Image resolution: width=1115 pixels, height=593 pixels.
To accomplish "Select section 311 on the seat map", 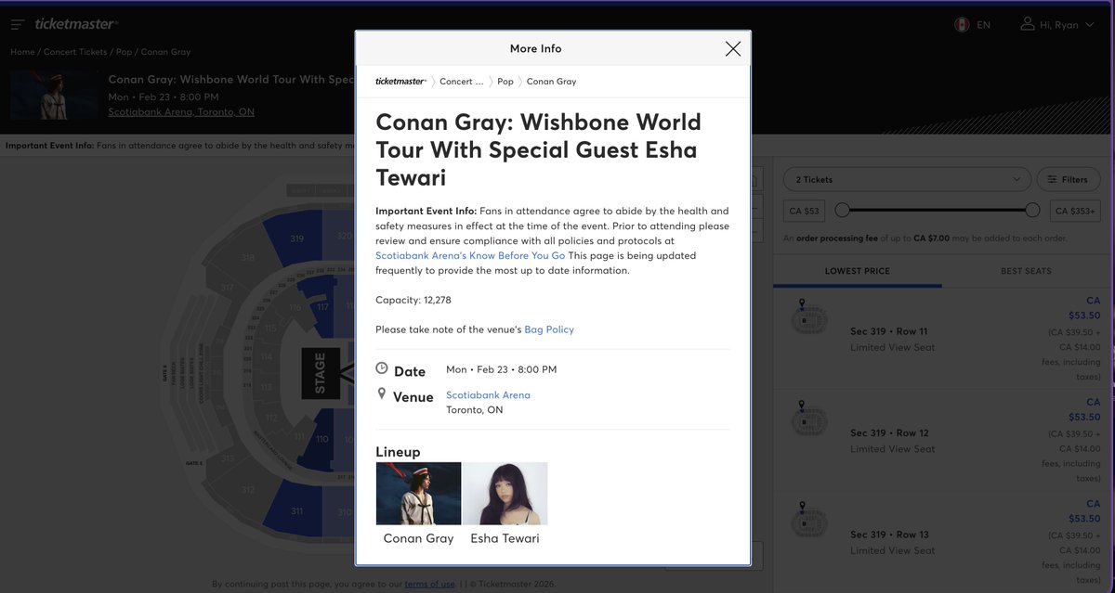I will [295, 510].
